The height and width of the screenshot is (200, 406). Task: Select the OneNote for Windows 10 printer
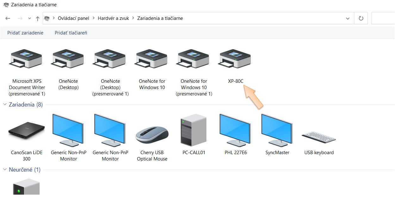pyautogui.click(x=152, y=59)
